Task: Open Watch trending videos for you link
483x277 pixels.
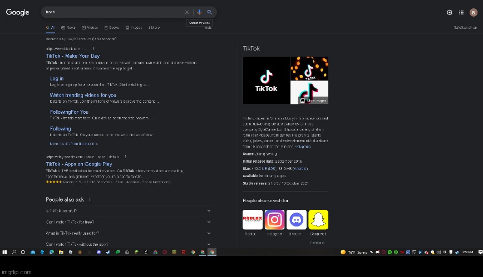Action: (x=83, y=95)
